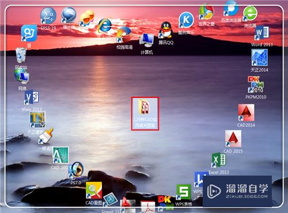288x213 pixels.
Task: Launch PKPM2010 shortcut
Action: 256,85
